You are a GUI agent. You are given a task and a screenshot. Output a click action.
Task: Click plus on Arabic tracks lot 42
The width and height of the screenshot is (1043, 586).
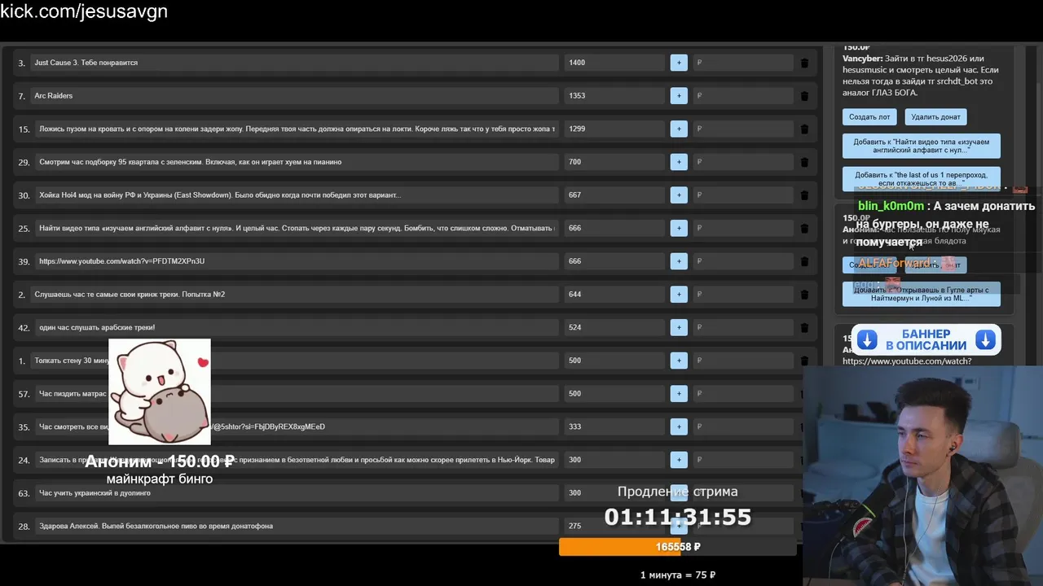tap(679, 327)
